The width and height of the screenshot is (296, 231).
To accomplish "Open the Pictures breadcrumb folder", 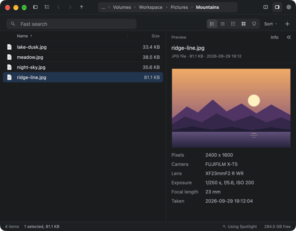I will (179, 7).
